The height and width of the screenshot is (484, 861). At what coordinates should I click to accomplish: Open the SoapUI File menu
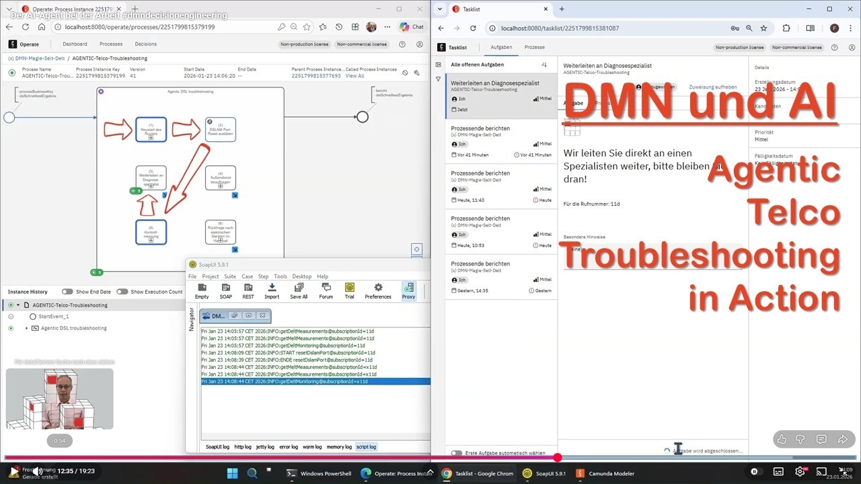coord(192,276)
